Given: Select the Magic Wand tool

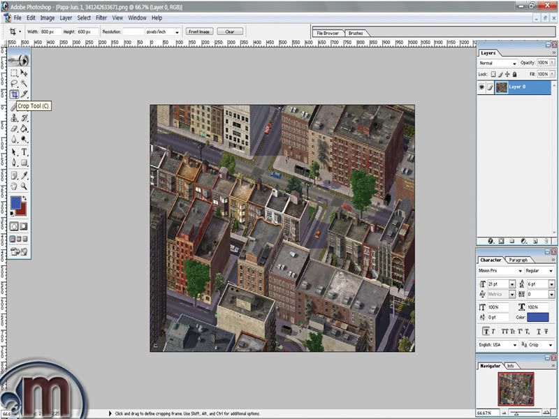Looking at the screenshot, I should click(x=24, y=84).
